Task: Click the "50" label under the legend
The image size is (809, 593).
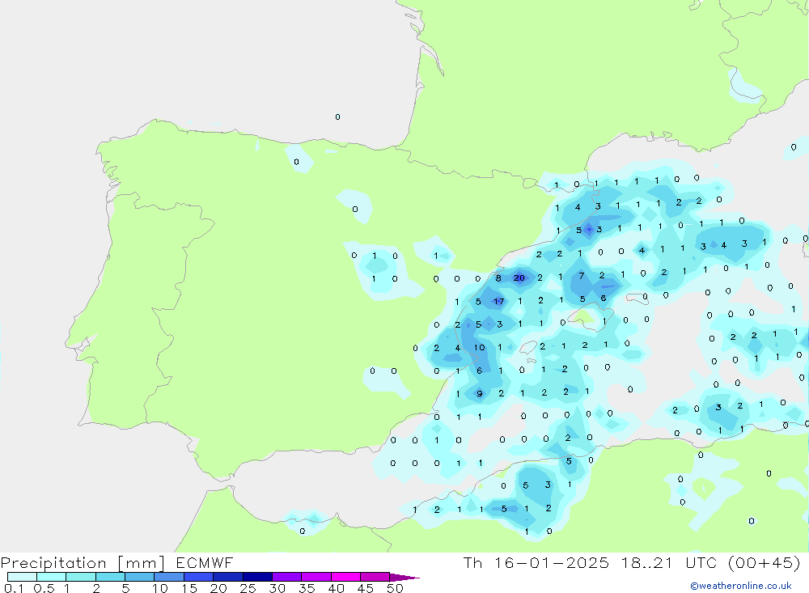Action: (395, 588)
